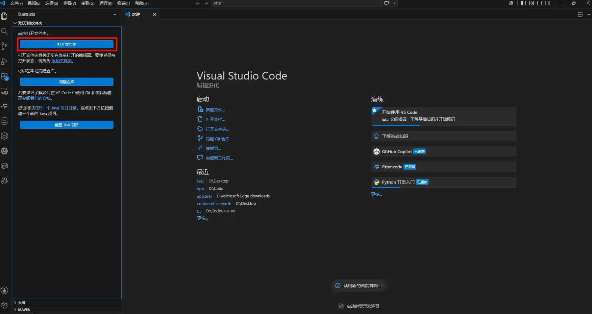Image resolution: width=592 pixels, height=314 pixels.
Task: Open the Search view icon
Action: pyautogui.click(x=5, y=31)
